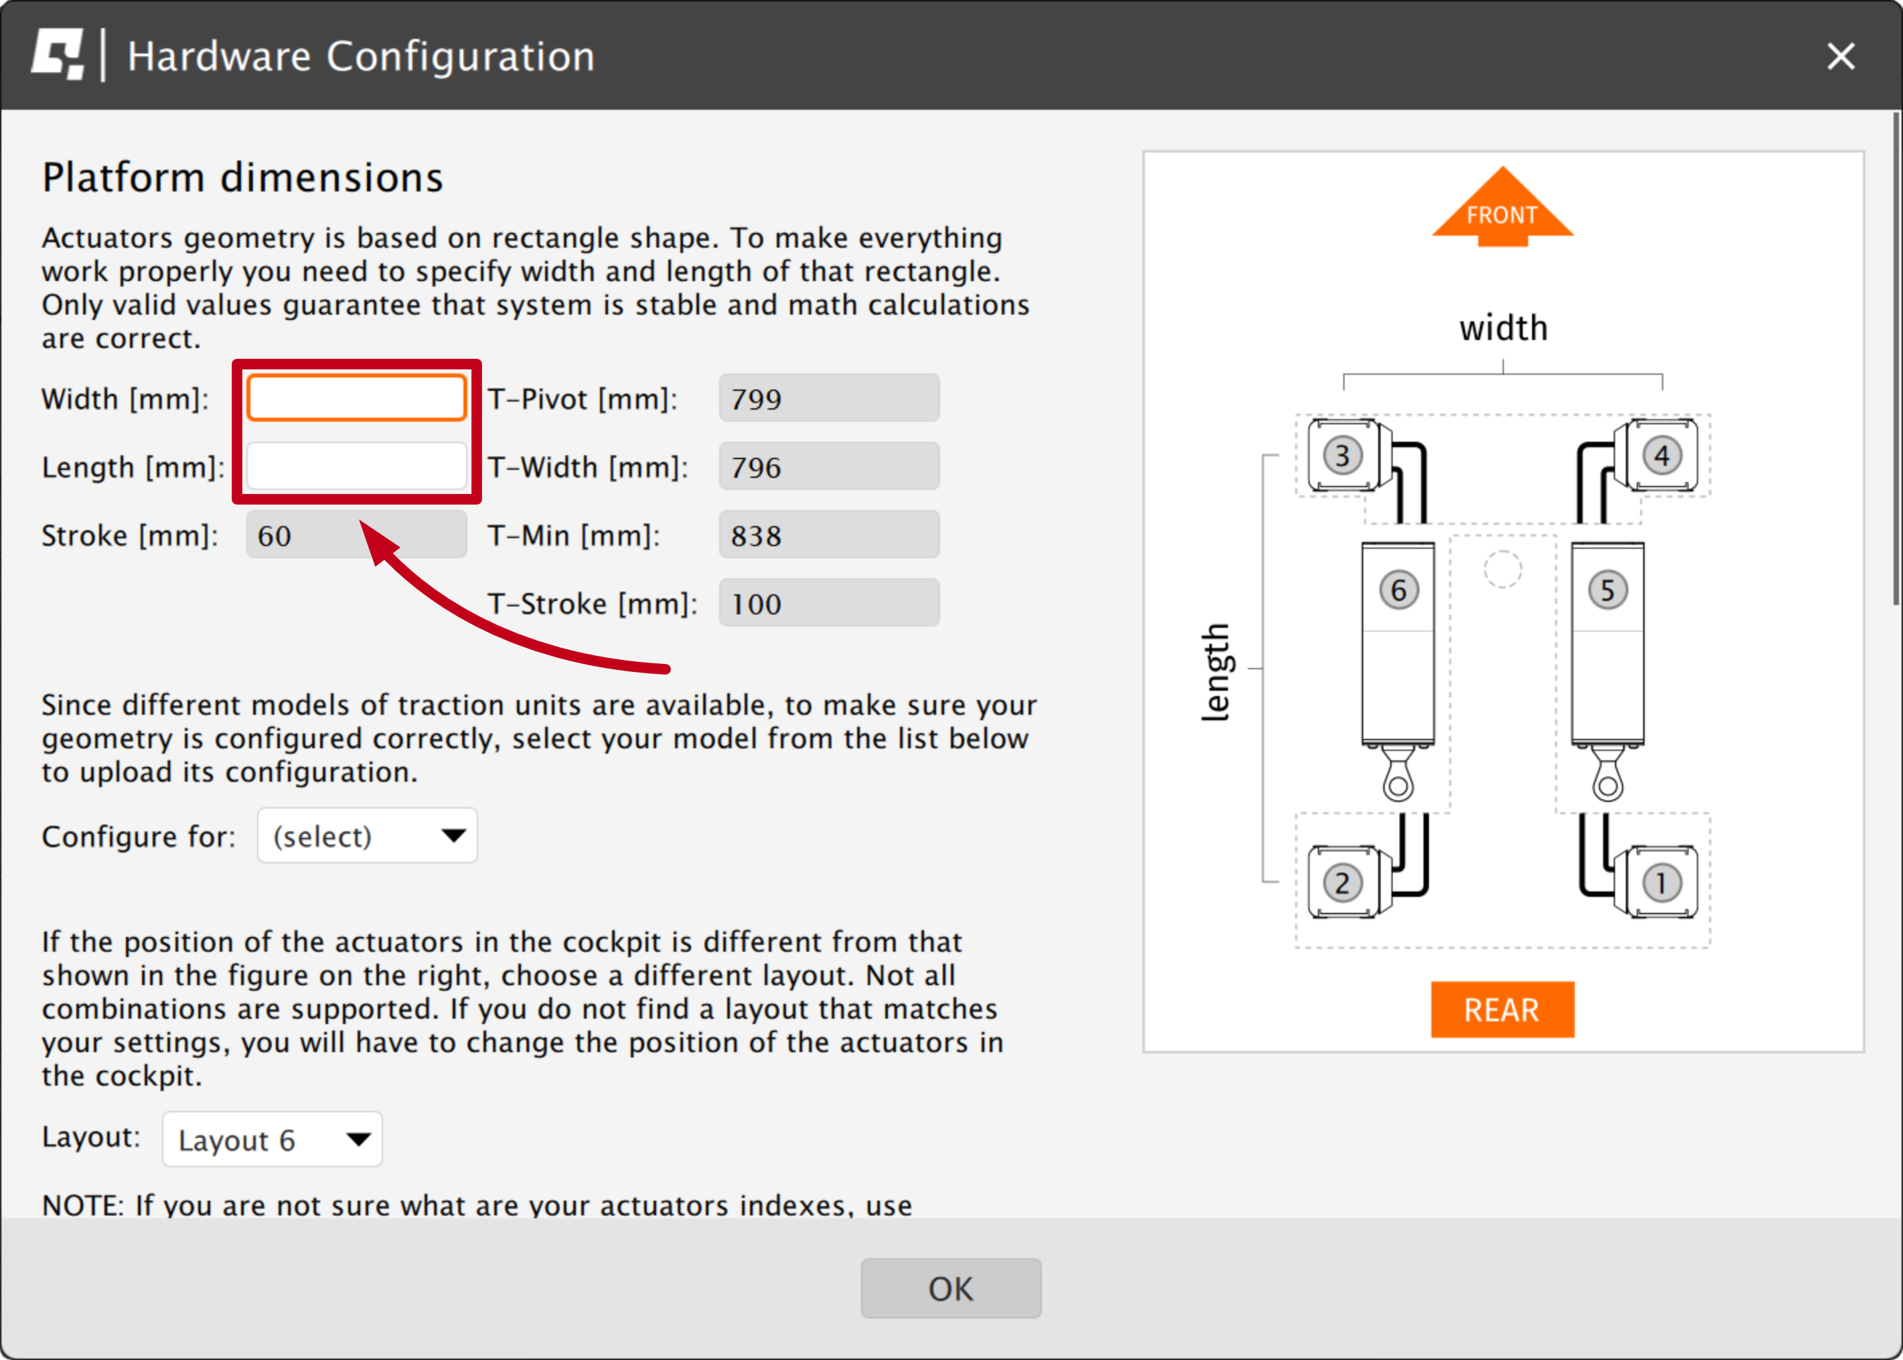Click actuator 5 icon in the diagram
Viewport: 1903px width, 1360px height.
1607,590
